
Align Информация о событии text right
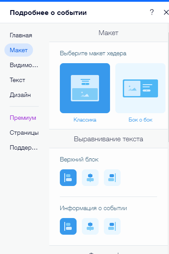pos(112,226)
